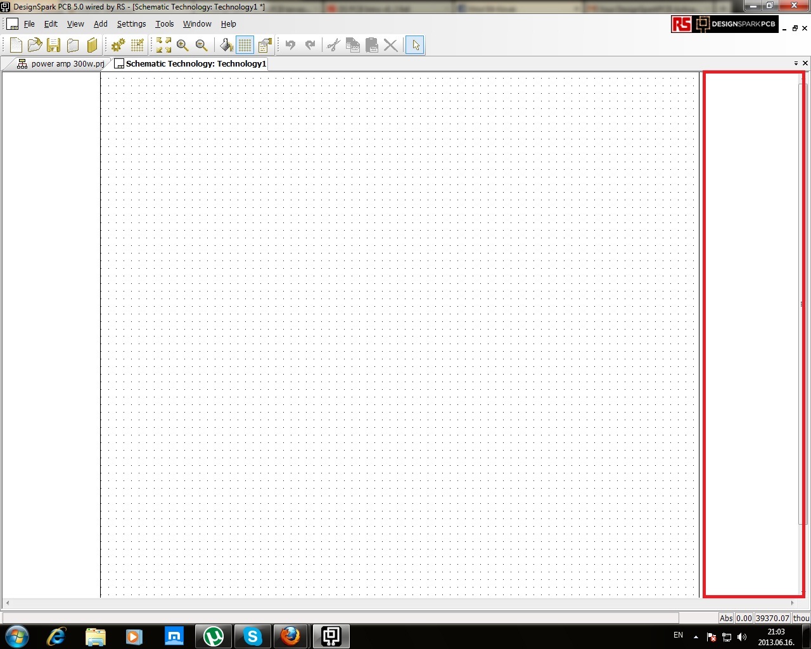The image size is (811, 649).
Task: Click the paint bucket colours icon
Action: 226,45
